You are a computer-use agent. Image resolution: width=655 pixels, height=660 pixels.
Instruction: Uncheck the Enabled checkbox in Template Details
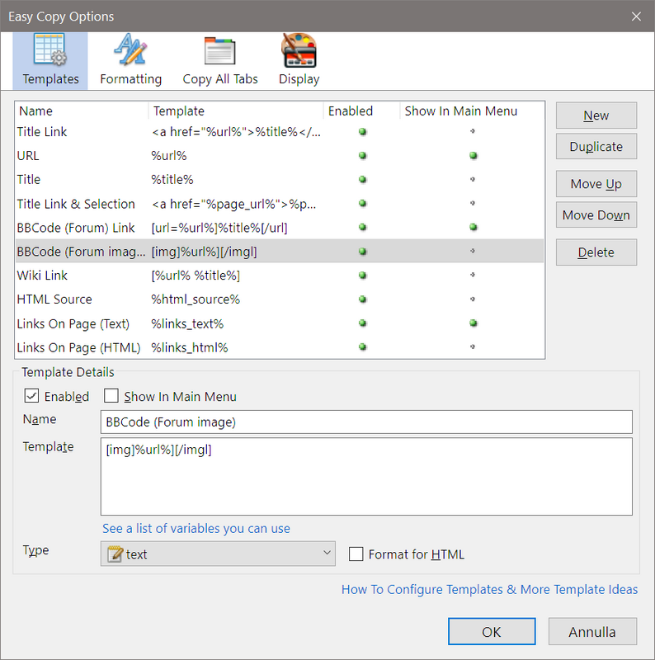[31, 396]
